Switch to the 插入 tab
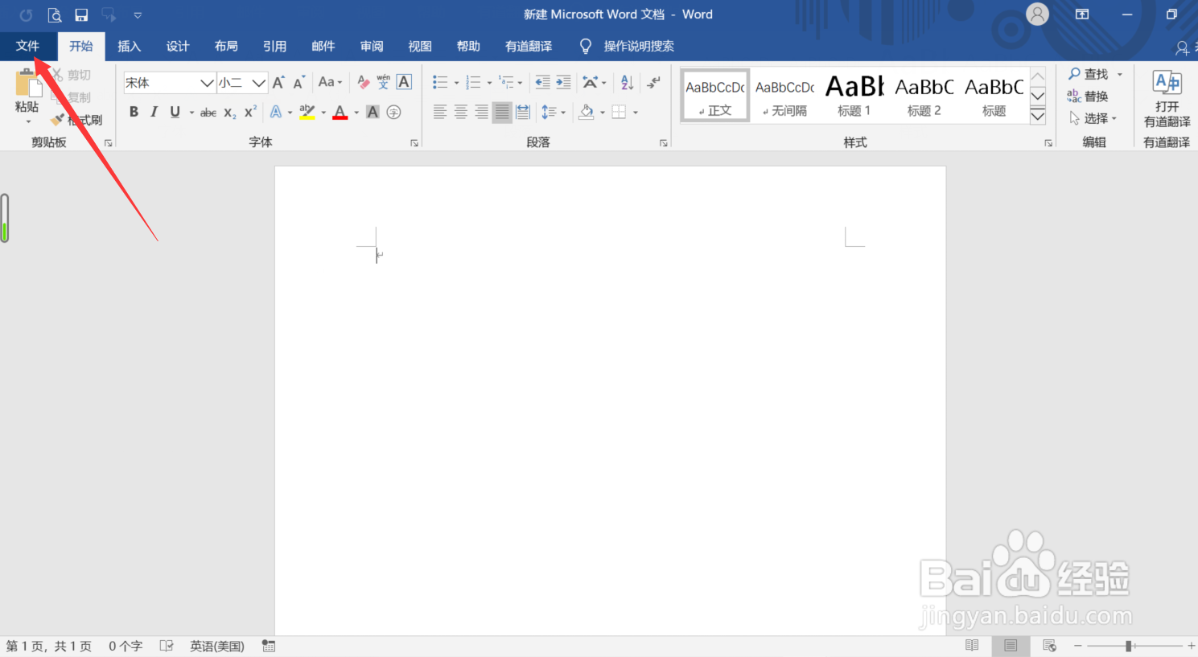1198x657 pixels. pyautogui.click(x=129, y=46)
